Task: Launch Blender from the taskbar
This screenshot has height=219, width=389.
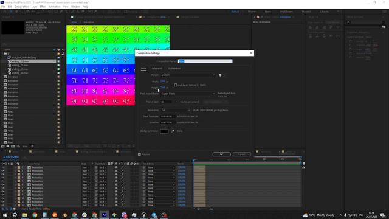Action: (x=64, y=215)
